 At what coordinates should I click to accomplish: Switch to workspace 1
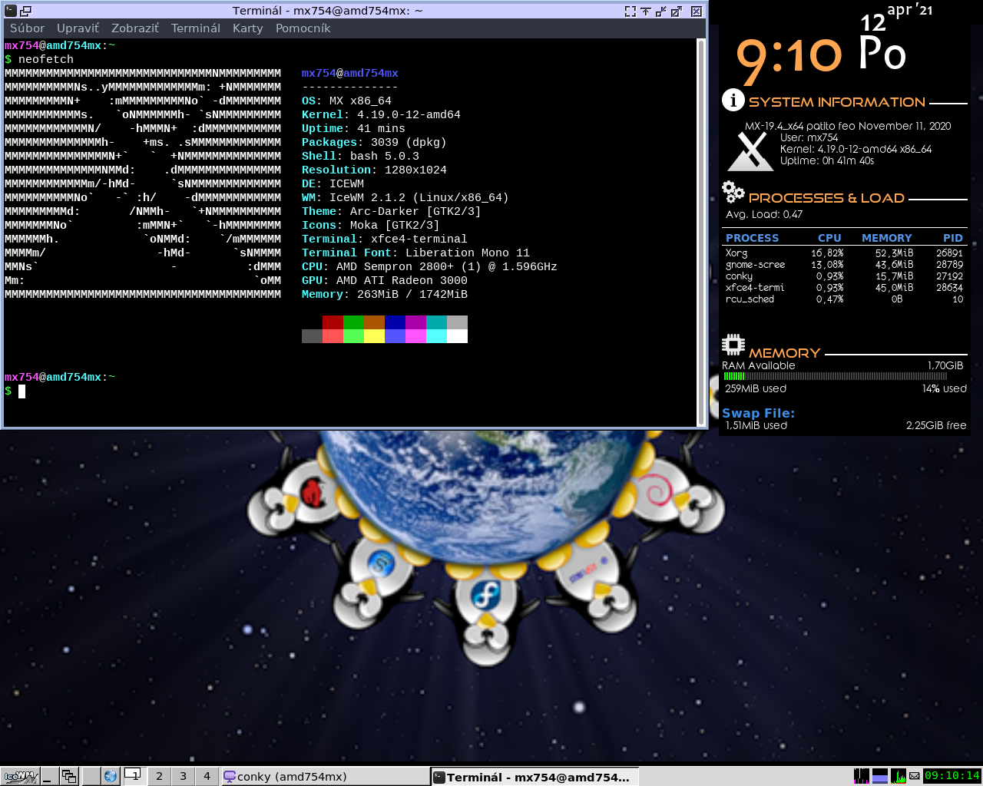click(x=135, y=776)
